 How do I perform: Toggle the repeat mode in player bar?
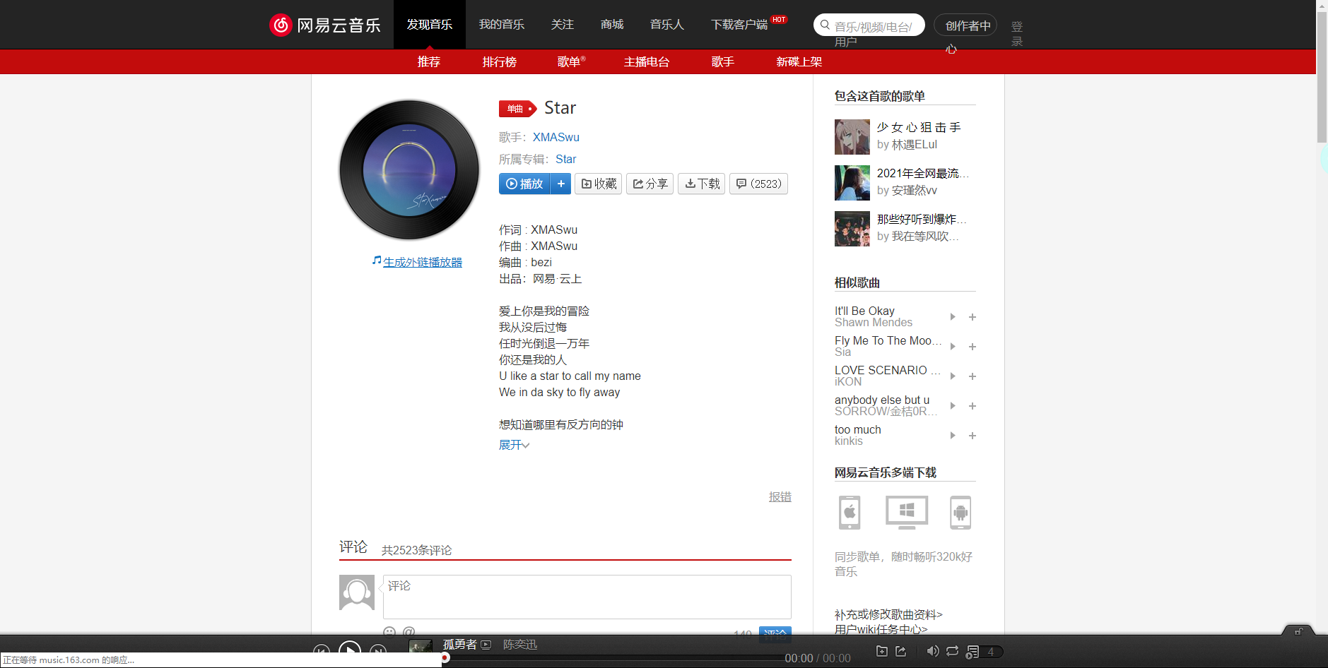click(x=952, y=651)
